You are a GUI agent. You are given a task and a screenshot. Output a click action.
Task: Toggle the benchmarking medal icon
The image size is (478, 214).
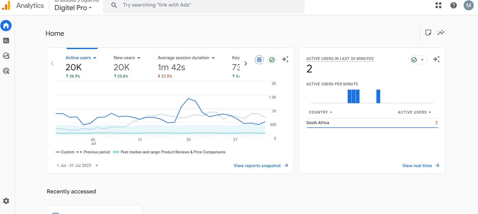(259, 60)
